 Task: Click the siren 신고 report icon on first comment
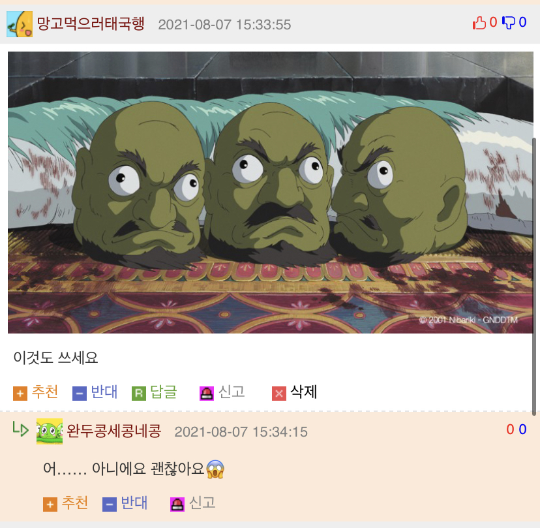coord(207,394)
